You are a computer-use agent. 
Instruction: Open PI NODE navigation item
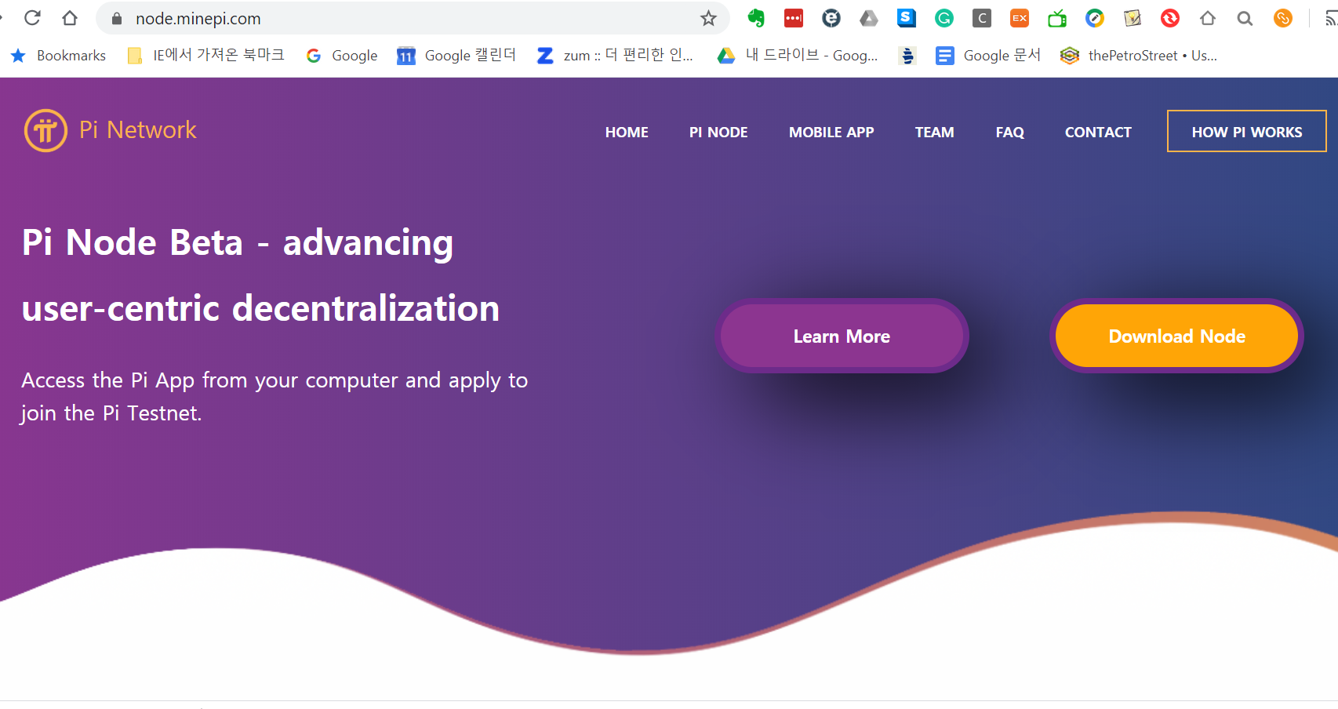coord(718,133)
